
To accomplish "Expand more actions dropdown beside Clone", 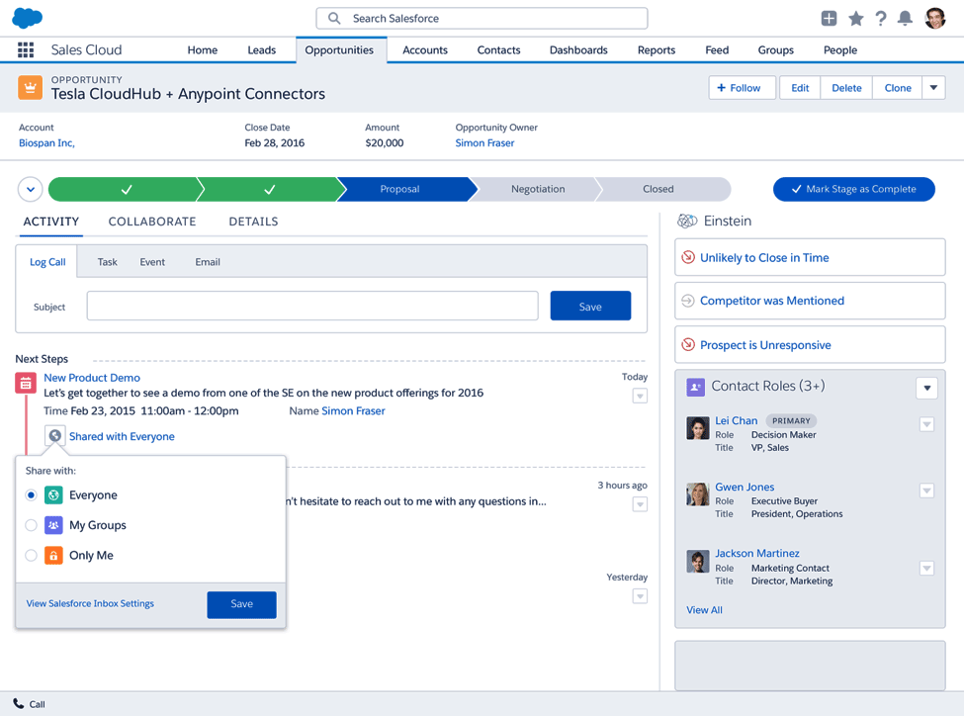I will click(x=933, y=88).
